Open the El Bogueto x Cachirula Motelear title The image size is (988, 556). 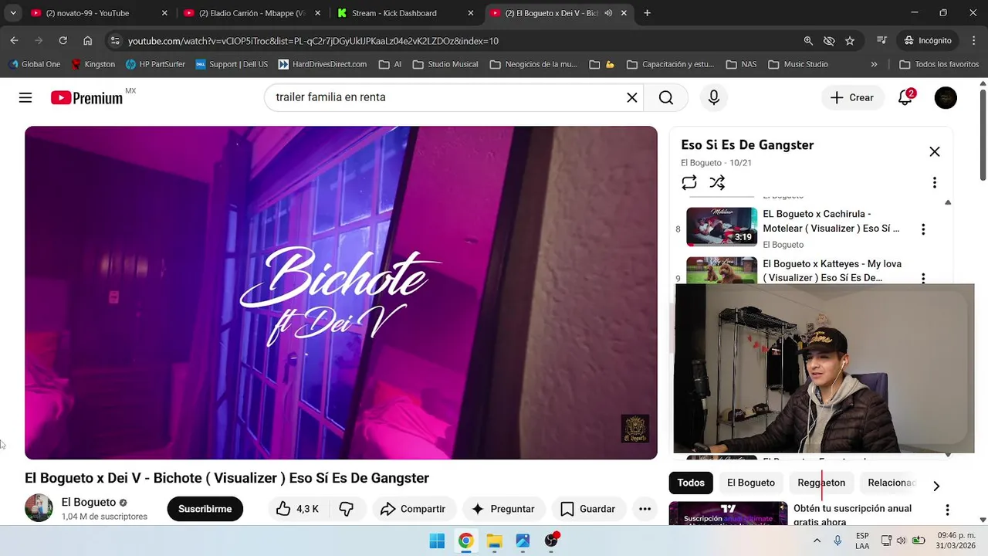pos(831,221)
